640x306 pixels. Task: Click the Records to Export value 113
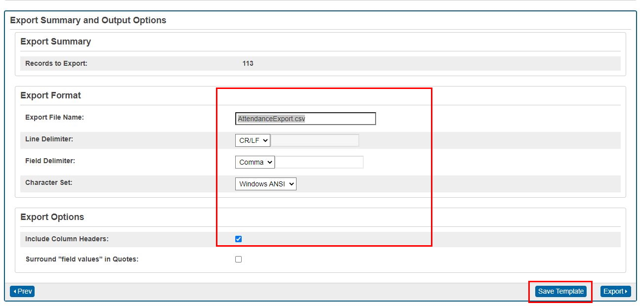tap(248, 63)
